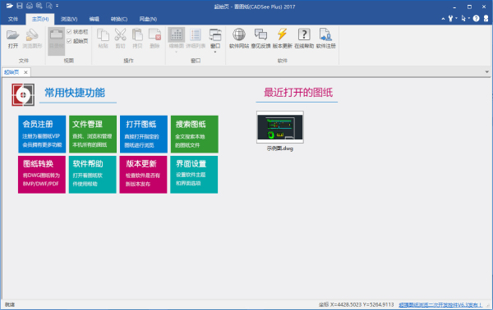The image size is (493, 310).
Task: Switch to the 编辑 ribbon tab
Action: click(94, 19)
